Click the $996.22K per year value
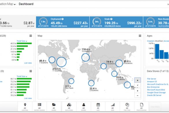 coord(134,23)
